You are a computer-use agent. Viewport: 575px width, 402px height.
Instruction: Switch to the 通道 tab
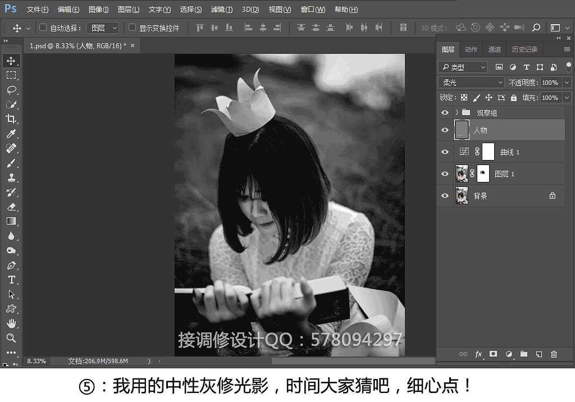[495, 49]
